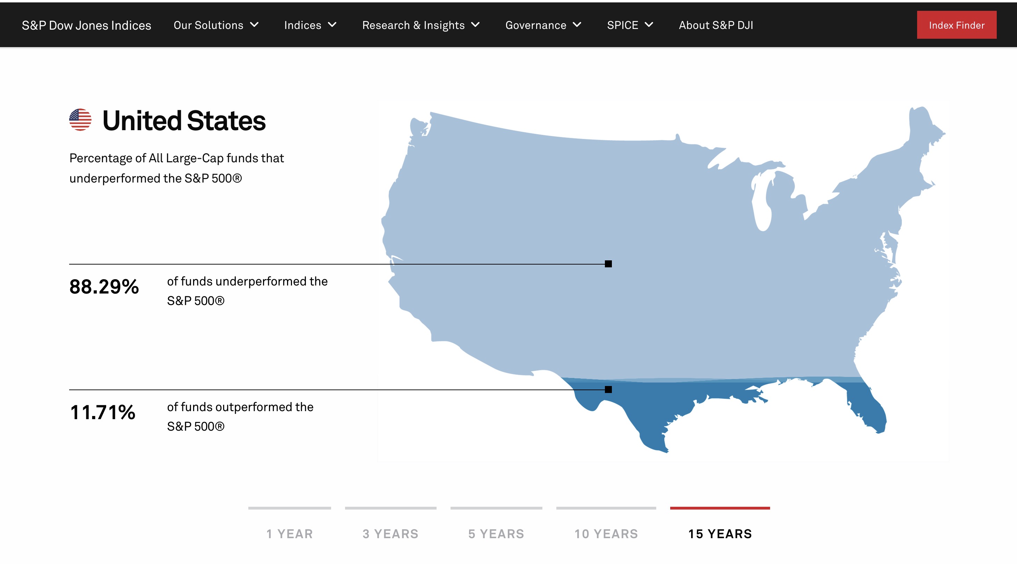The image size is (1017, 564).
Task: Select the 10 YEARS tab
Action: [606, 533]
